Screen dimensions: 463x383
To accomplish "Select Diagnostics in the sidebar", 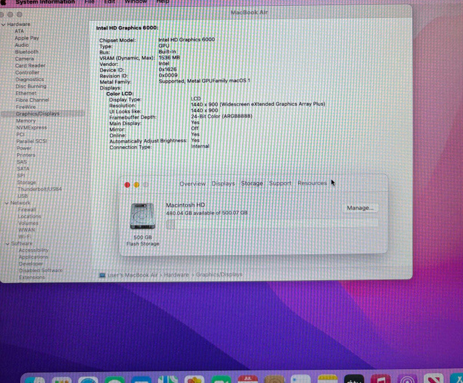I will [30, 79].
